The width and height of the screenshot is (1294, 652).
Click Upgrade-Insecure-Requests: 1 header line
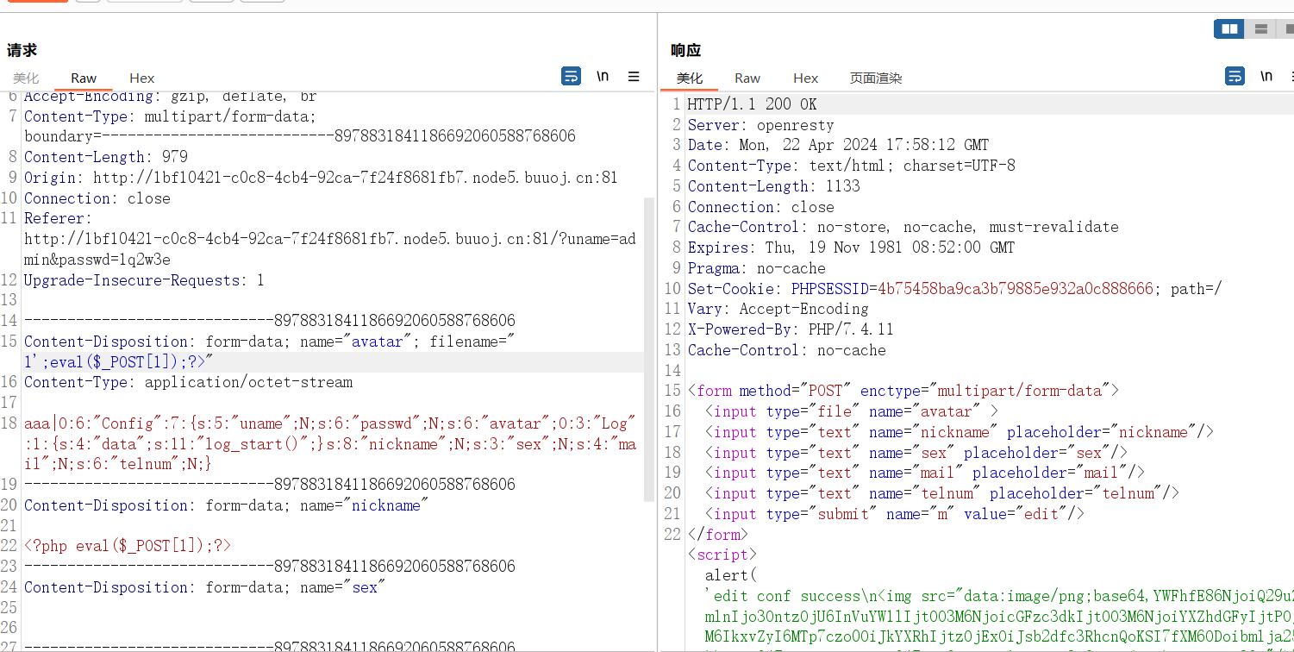pos(144,280)
